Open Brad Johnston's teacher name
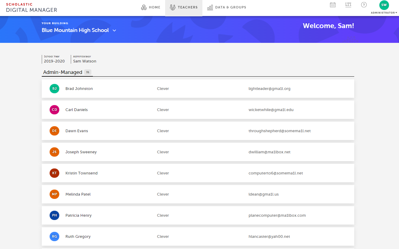Image resolution: width=399 pixels, height=249 pixels. (x=79, y=89)
